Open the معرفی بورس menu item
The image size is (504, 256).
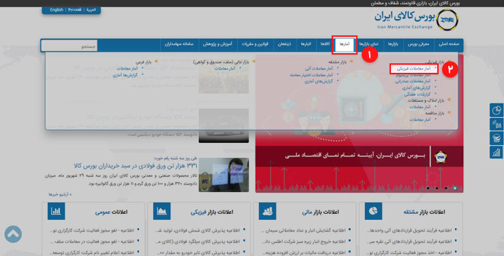[418, 44]
